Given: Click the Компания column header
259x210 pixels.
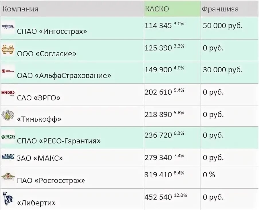Looking at the screenshot, I should point(20,9).
